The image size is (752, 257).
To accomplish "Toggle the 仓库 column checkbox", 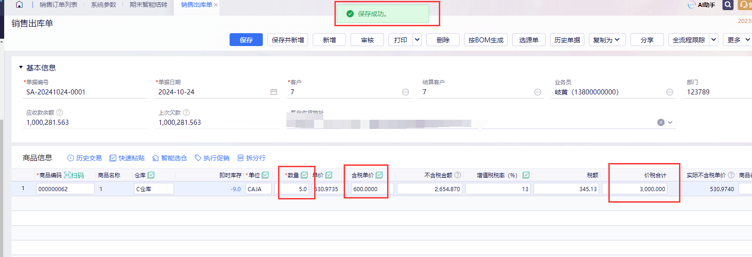I will [151, 175].
